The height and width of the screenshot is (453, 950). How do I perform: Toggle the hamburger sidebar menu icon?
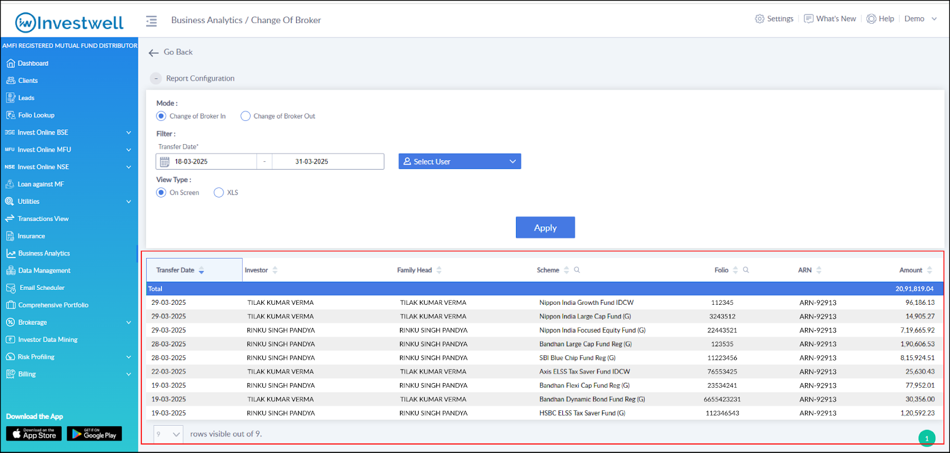point(151,21)
